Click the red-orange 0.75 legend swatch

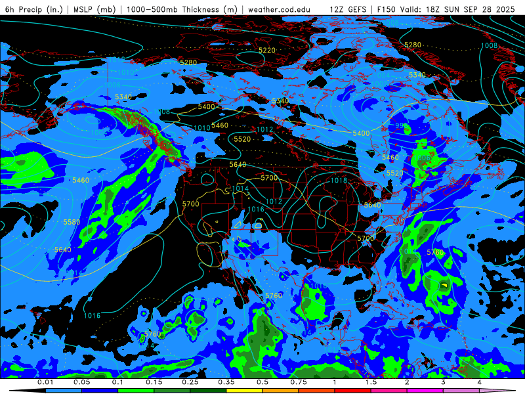coord(317,391)
